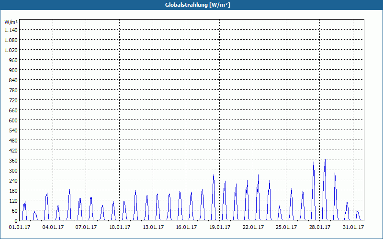The width and height of the screenshot is (383, 239).
Task: Select the 04.01.17 date label
Action: pyautogui.click(x=53, y=228)
